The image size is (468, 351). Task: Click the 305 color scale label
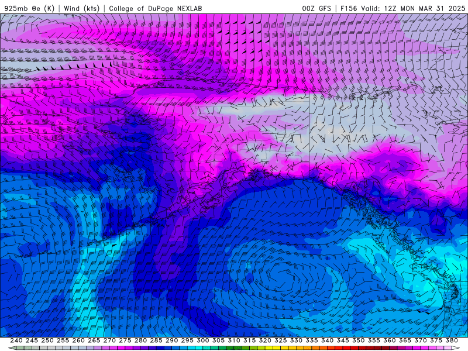(218, 340)
